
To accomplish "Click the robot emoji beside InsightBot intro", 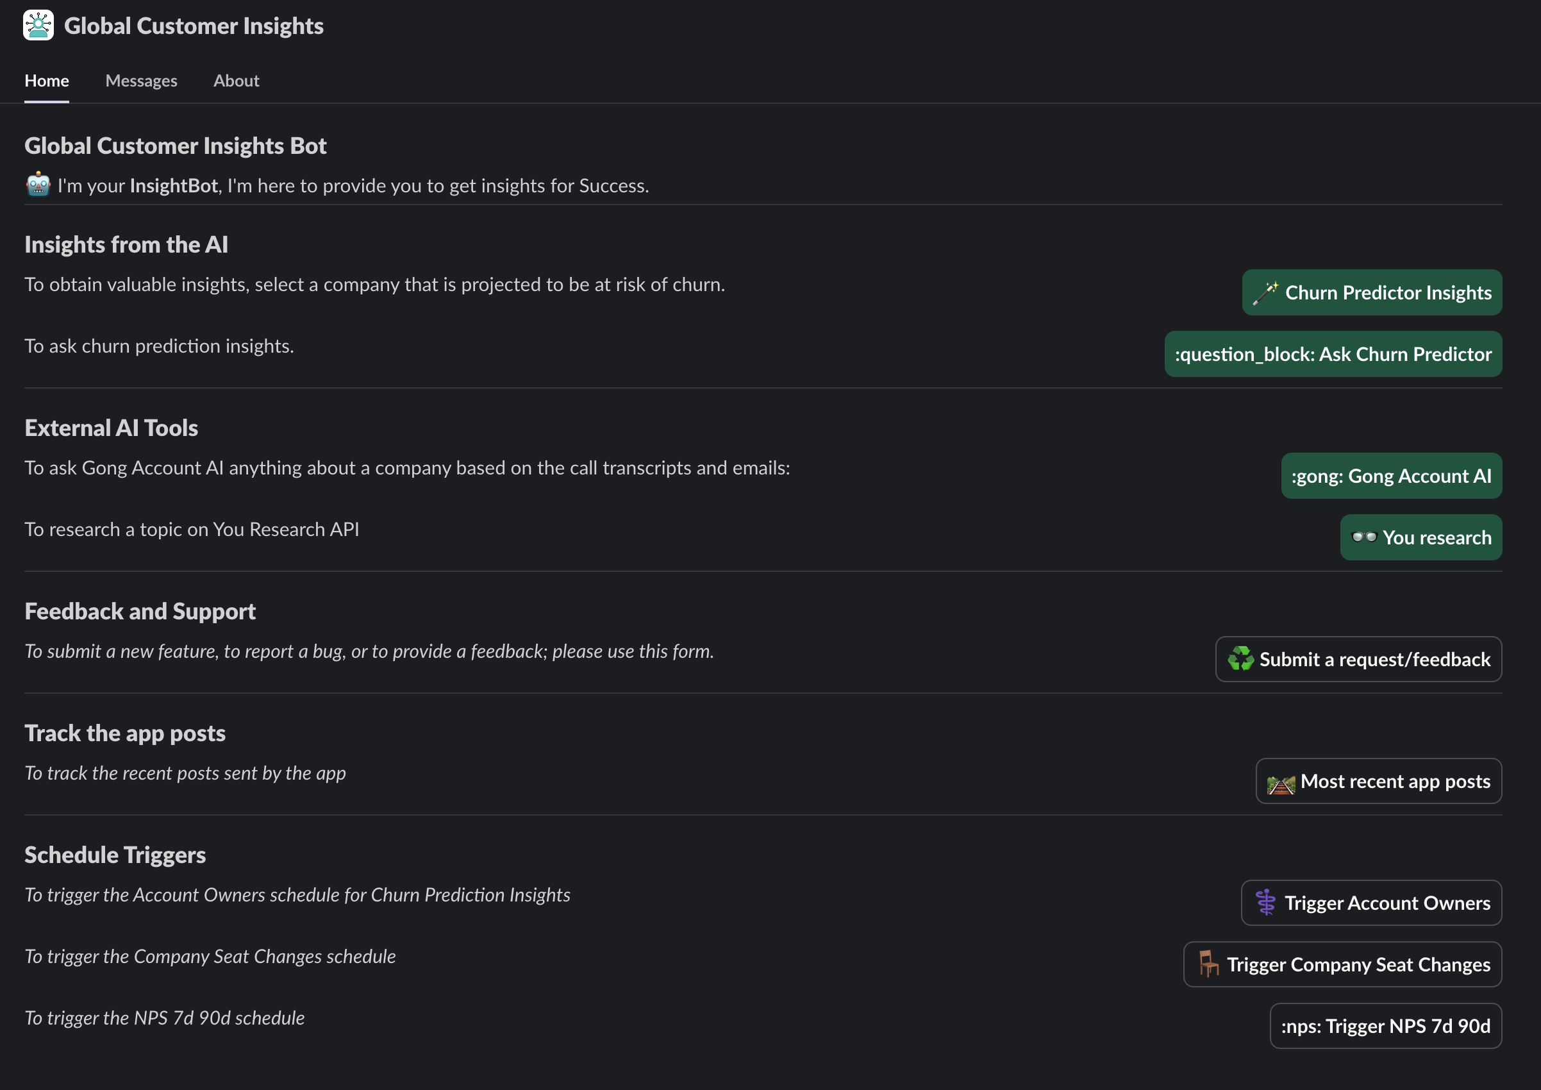I will (38, 185).
